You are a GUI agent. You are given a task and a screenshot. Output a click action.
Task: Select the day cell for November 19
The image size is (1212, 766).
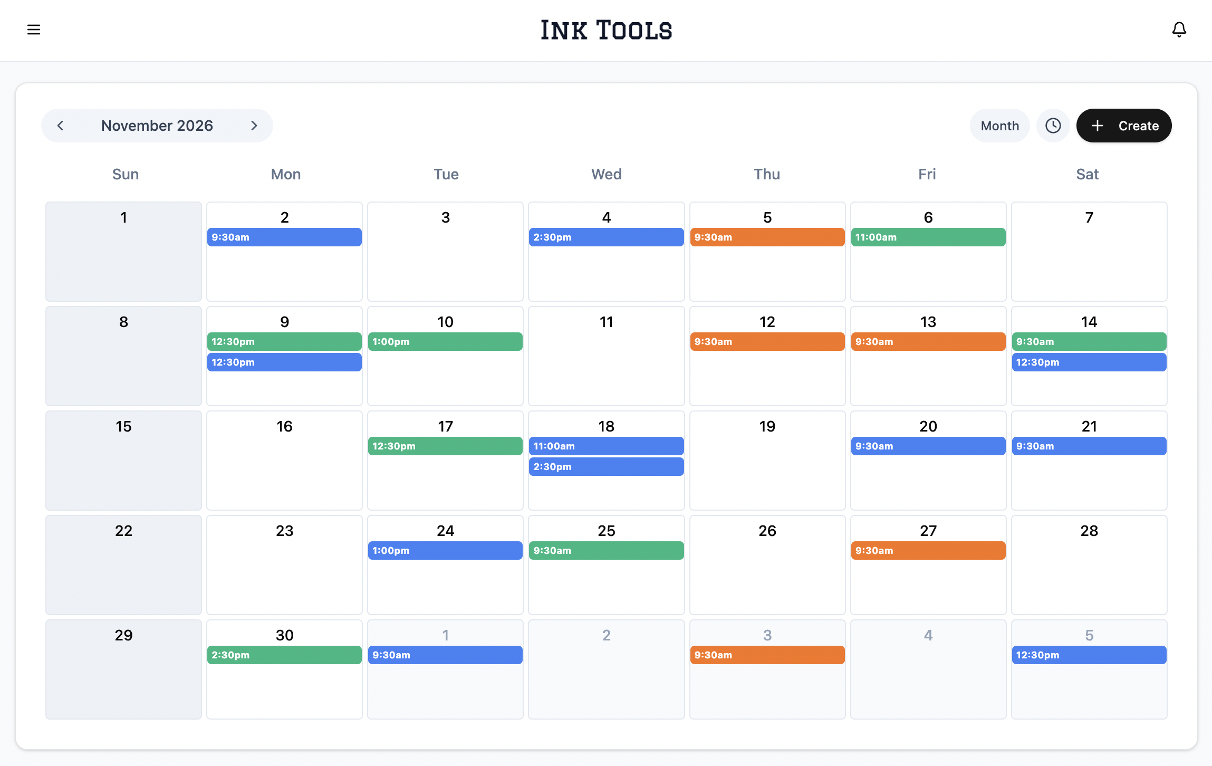767,461
